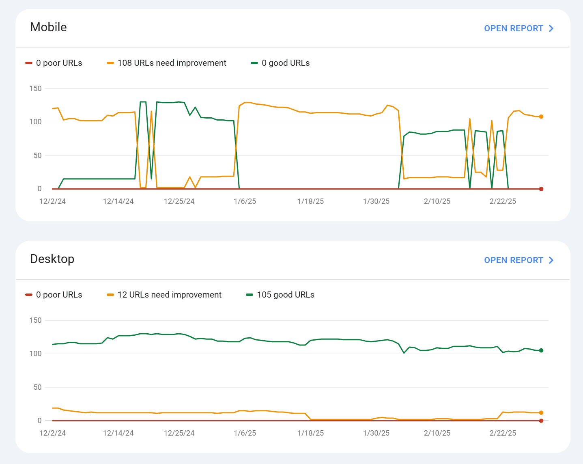Click the 2/10/25 label on Mobile chart

pyautogui.click(x=437, y=201)
